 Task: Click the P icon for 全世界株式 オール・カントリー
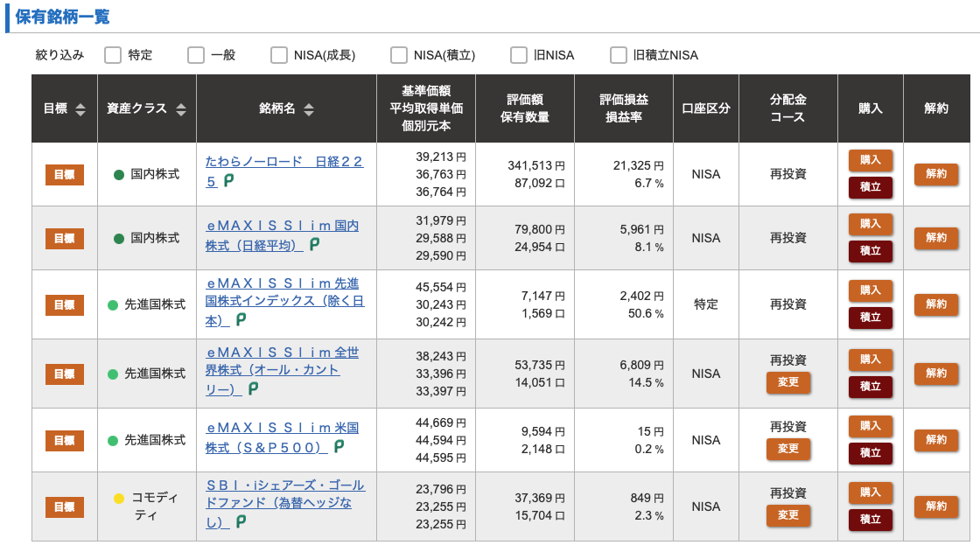253,388
